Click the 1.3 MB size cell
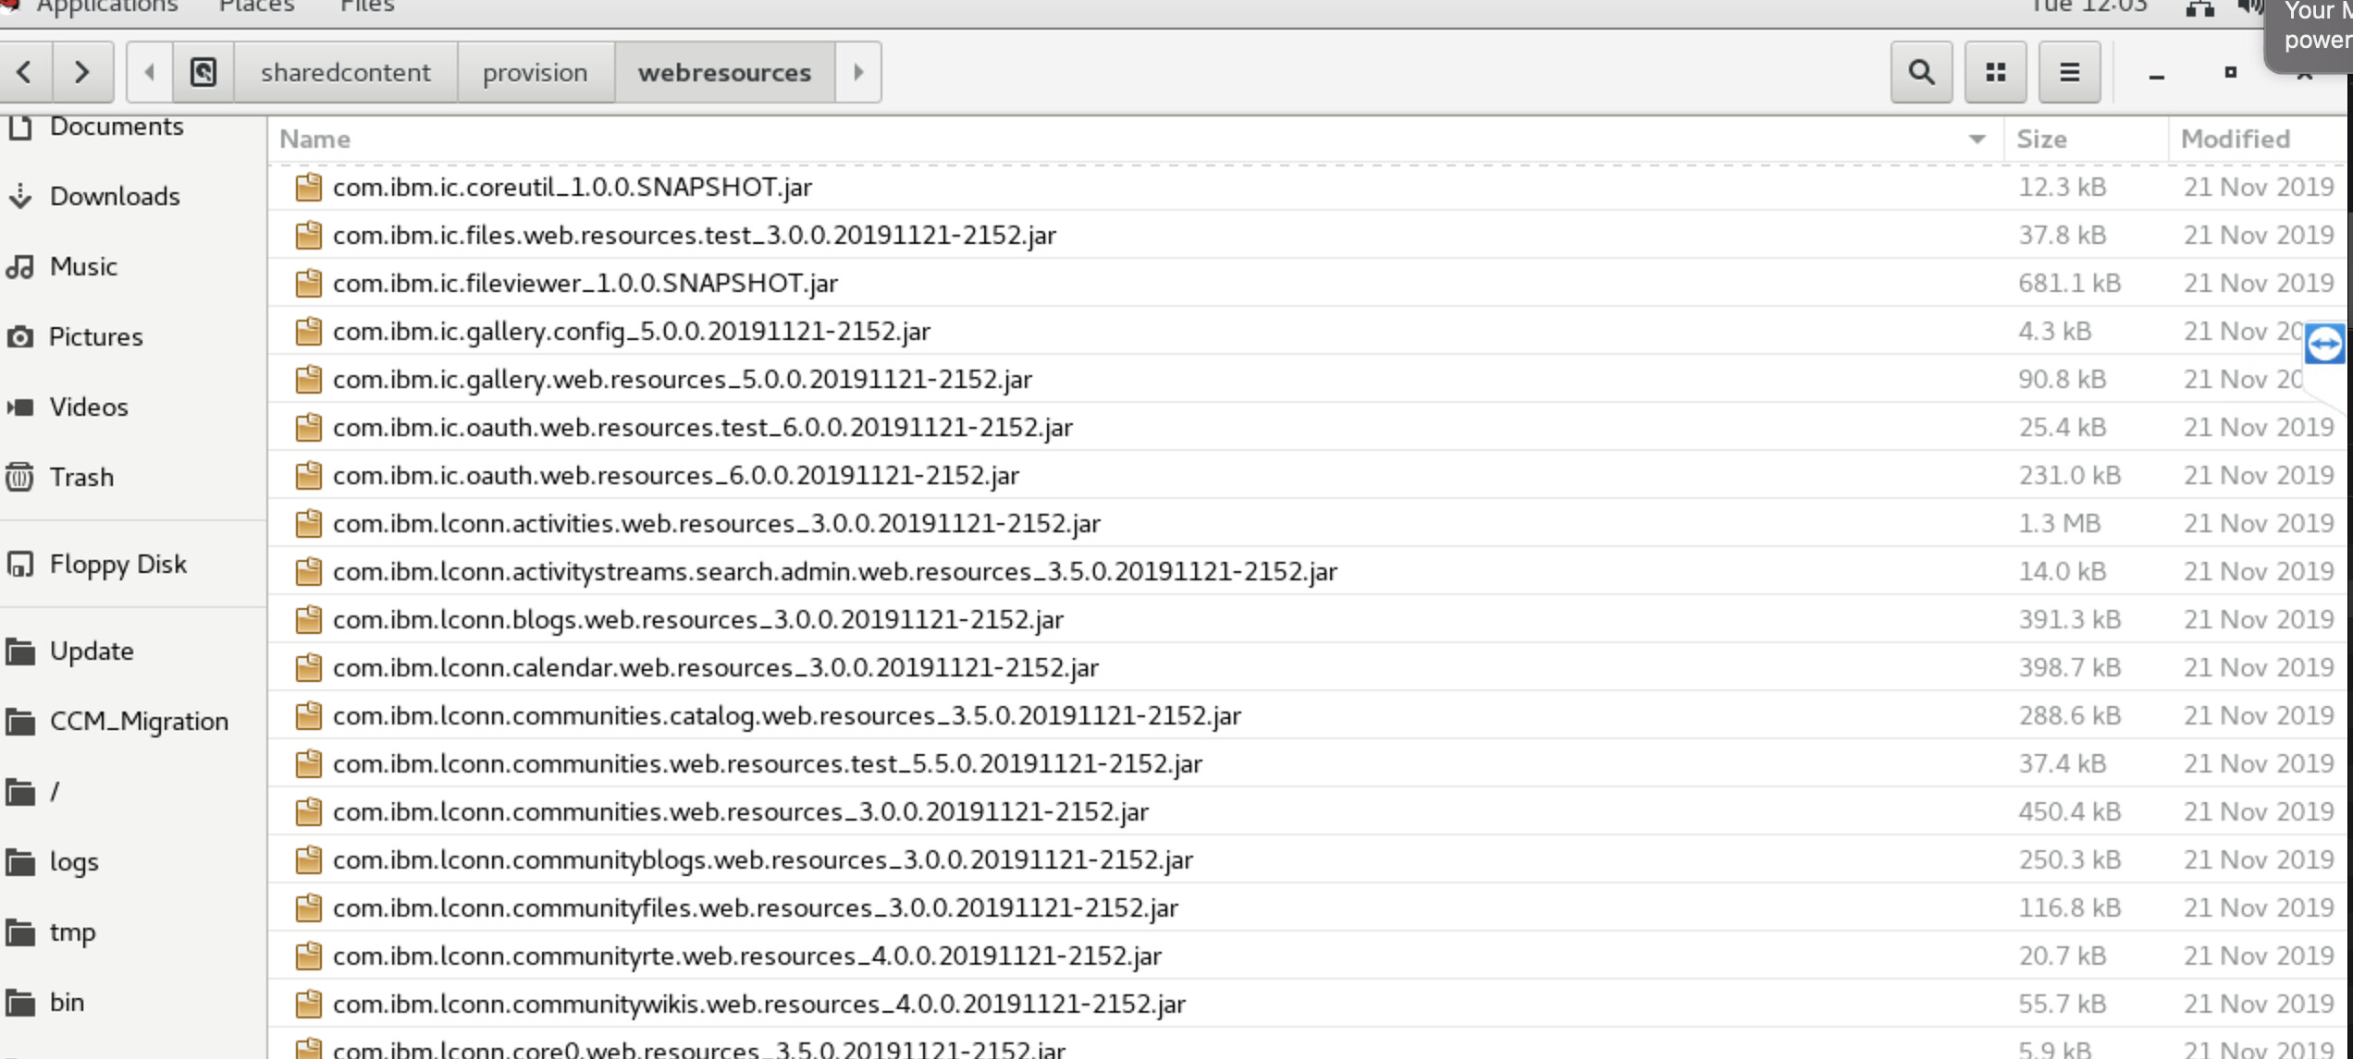This screenshot has width=2353, height=1059. click(2059, 523)
